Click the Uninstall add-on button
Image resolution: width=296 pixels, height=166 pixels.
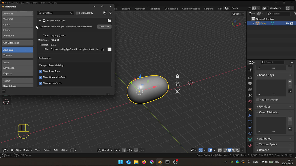[104, 27]
